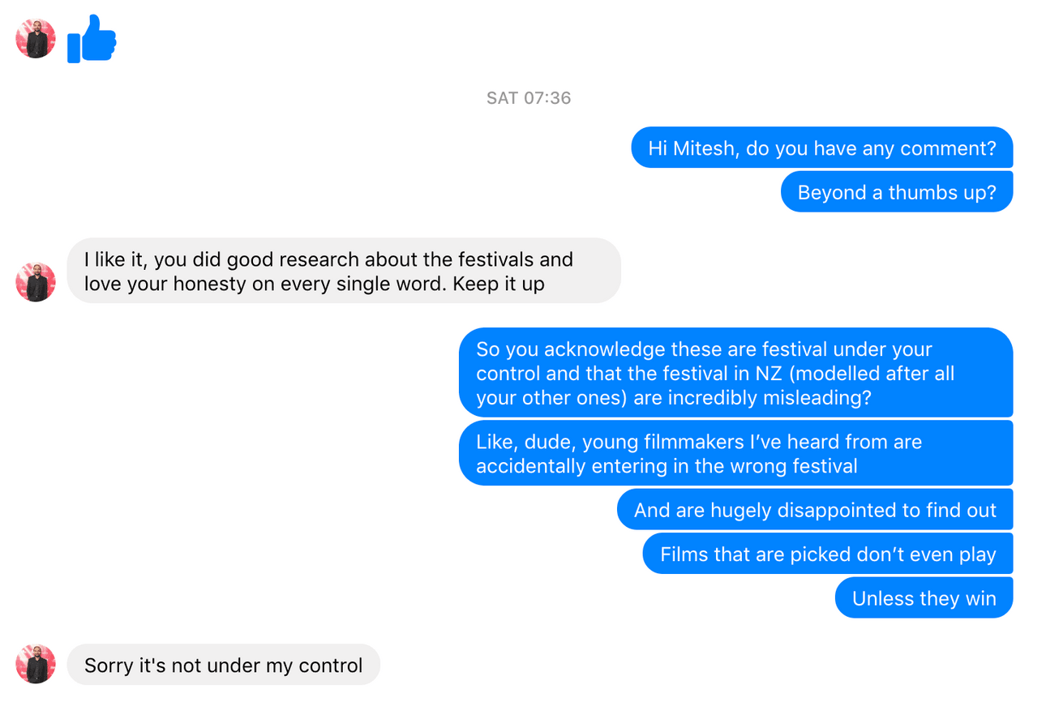This screenshot has height=702, width=1046.
Task: Click 'Keep it up' in the gray reply
Action: 499,285
